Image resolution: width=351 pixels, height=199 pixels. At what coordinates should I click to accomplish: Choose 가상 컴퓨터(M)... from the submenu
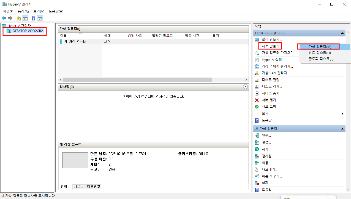click(321, 47)
